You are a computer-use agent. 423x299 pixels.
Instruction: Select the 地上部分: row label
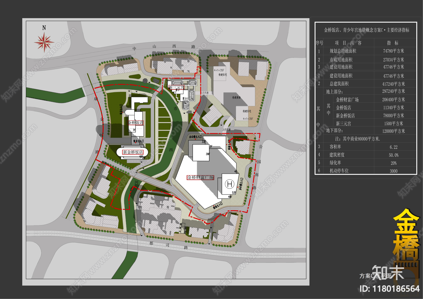tap(334, 92)
